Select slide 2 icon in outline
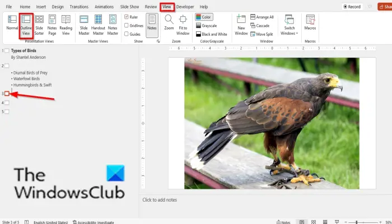 (7, 66)
